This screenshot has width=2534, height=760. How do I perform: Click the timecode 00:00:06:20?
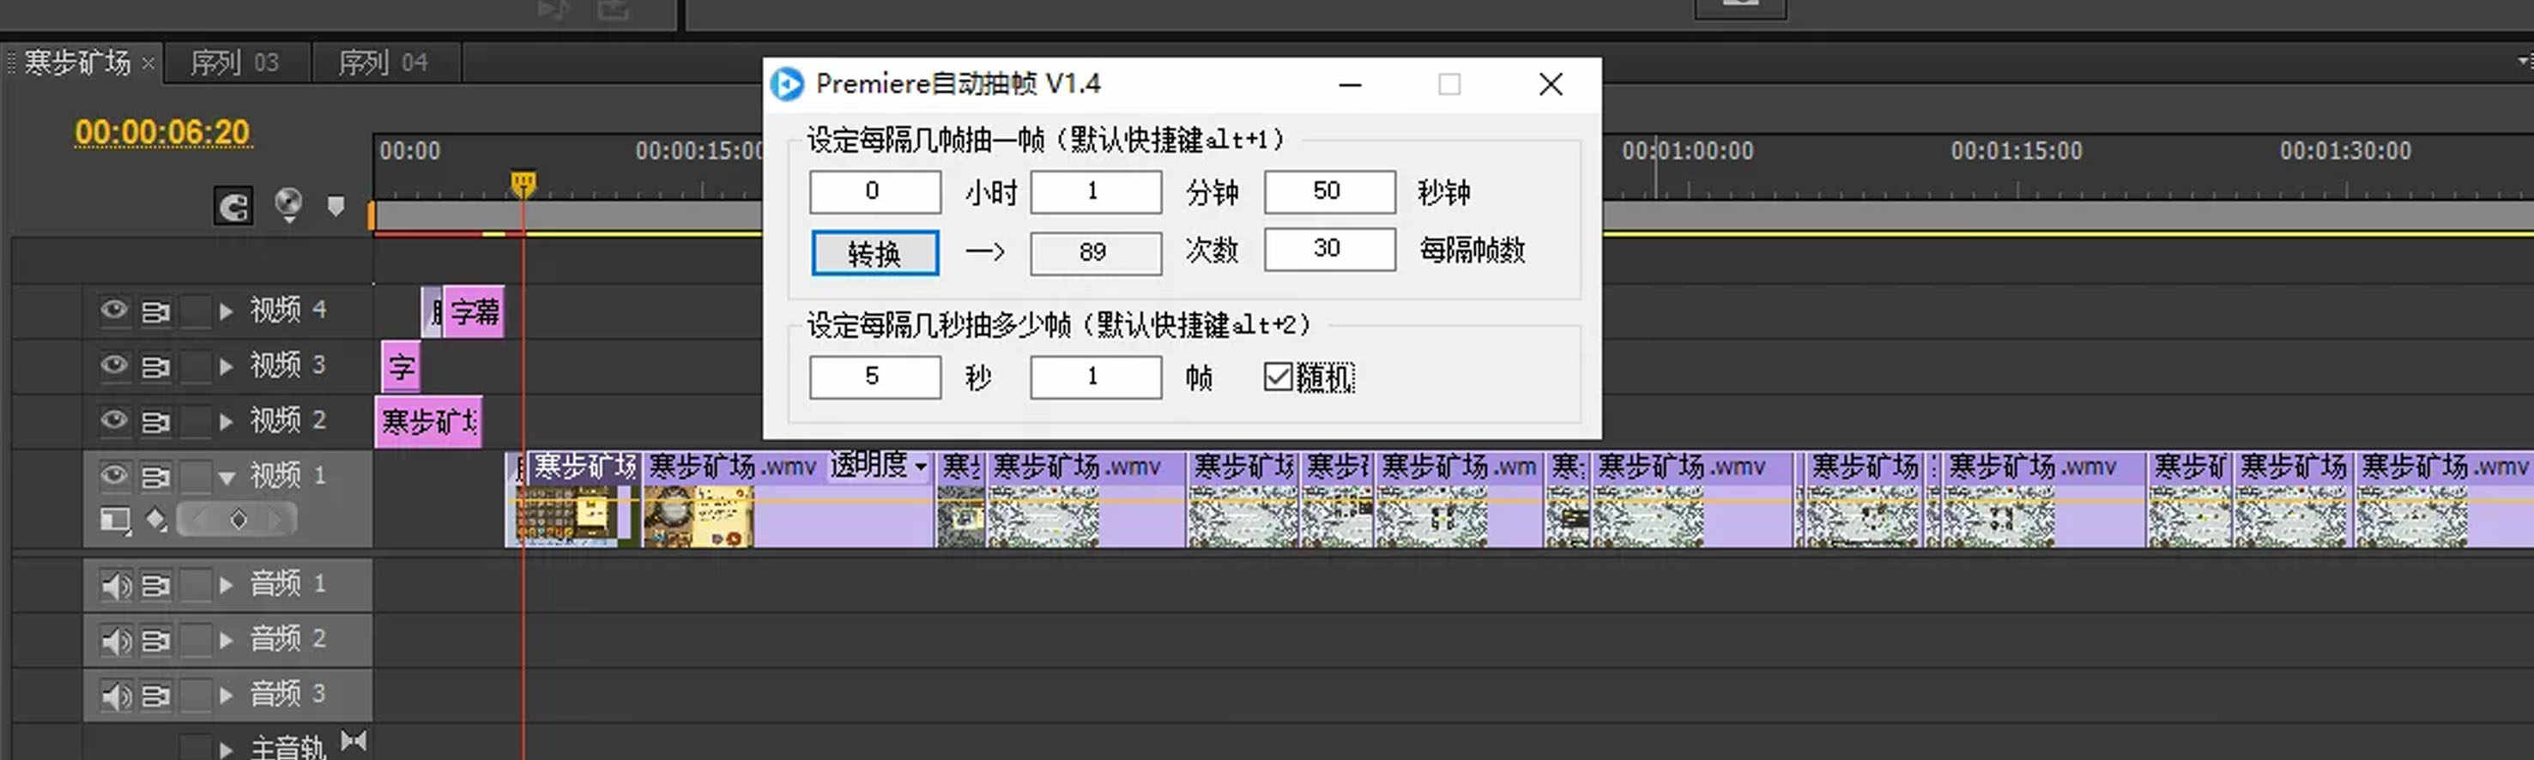163,133
